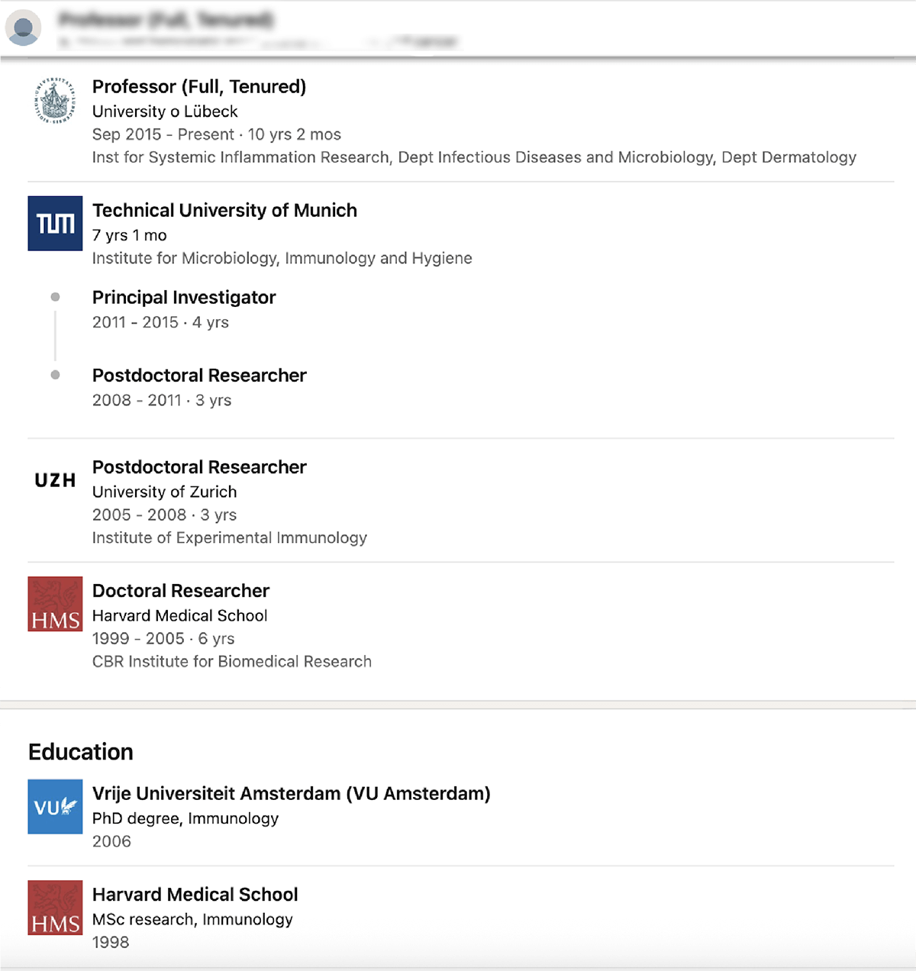Click the profile avatar in sticky header
This screenshot has height=971, width=916.
[23, 28]
